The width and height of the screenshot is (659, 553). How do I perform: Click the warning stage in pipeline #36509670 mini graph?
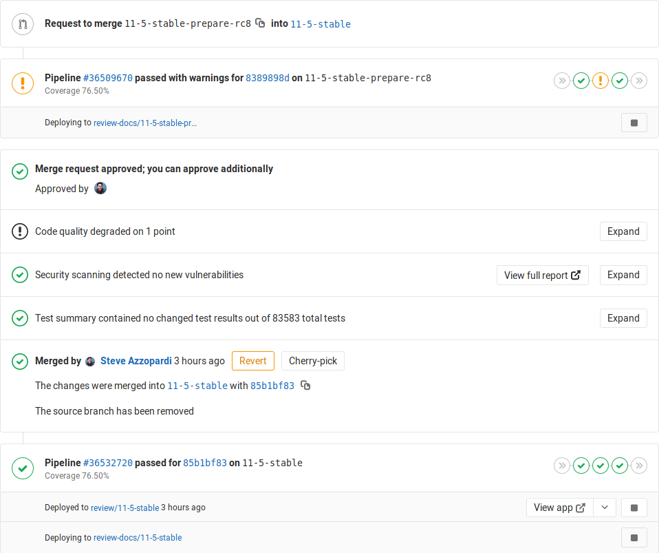coord(601,81)
